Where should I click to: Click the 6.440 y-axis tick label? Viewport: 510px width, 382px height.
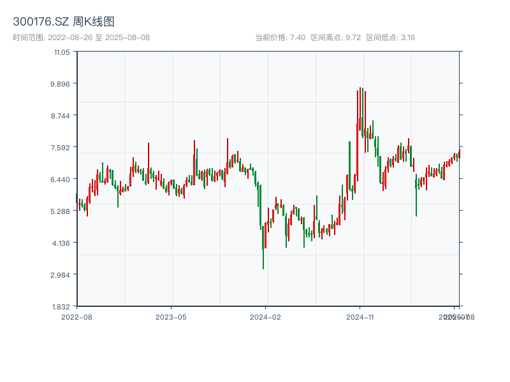tap(61, 179)
